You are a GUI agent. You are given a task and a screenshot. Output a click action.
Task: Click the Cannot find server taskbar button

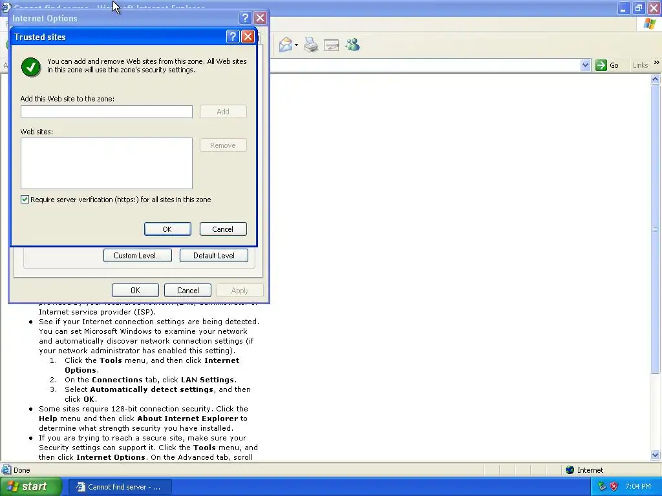tap(120, 487)
